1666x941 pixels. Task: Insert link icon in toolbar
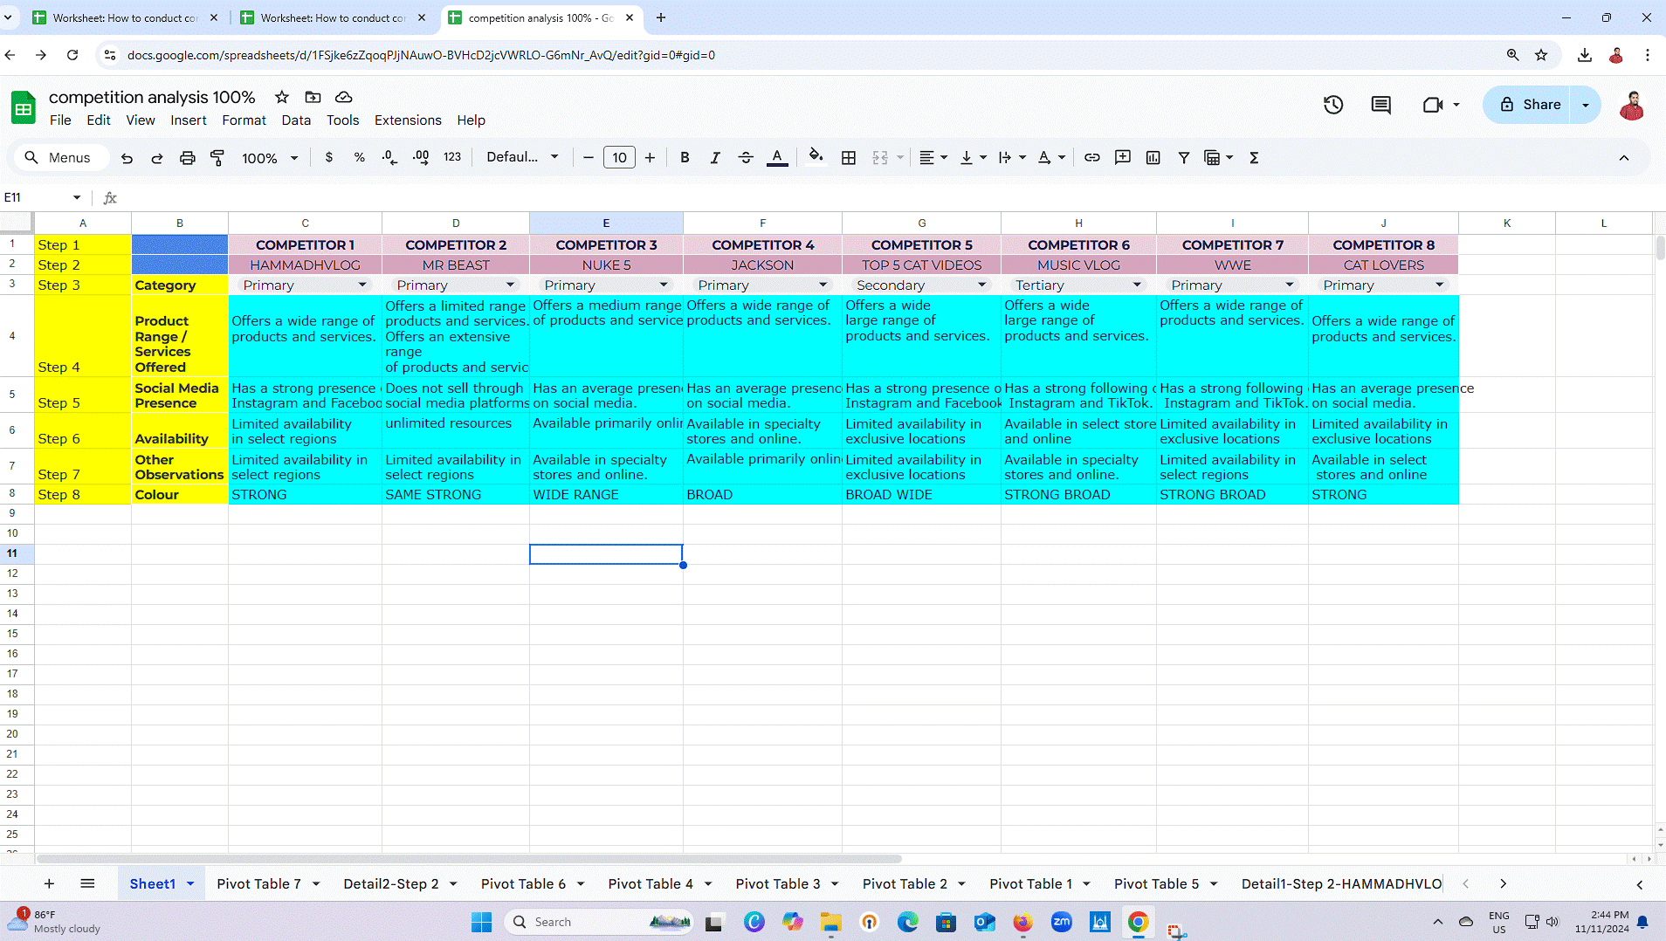pos(1091,158)
